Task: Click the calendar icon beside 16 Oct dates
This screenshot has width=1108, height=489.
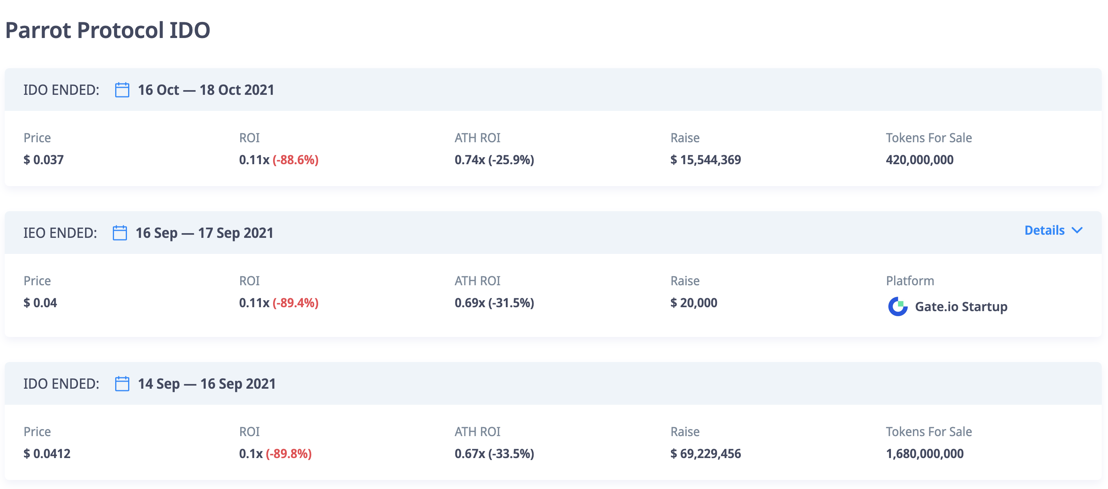Action: click(x=122, y=90)
